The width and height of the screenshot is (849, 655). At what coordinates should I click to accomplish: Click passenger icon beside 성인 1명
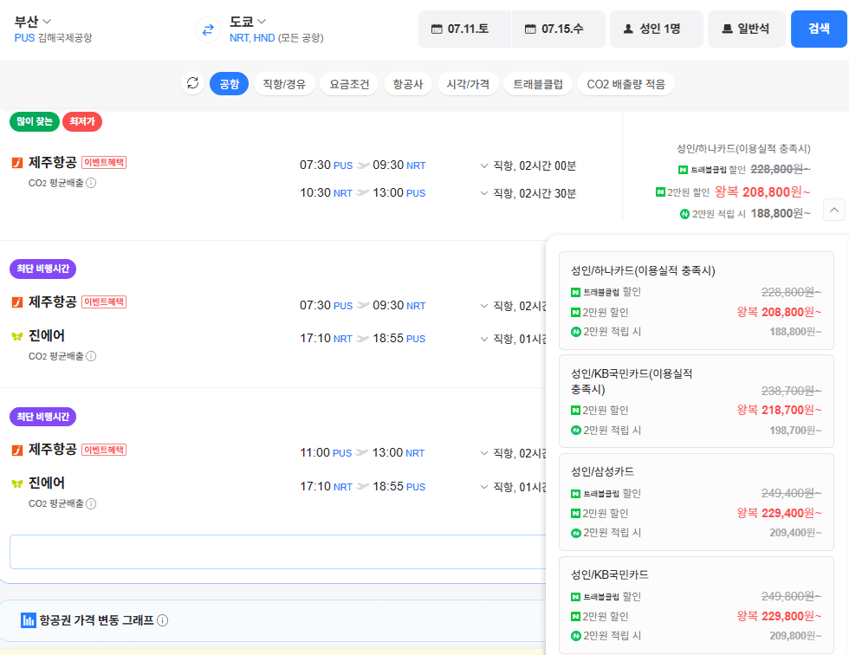click(x=628, y=29)
